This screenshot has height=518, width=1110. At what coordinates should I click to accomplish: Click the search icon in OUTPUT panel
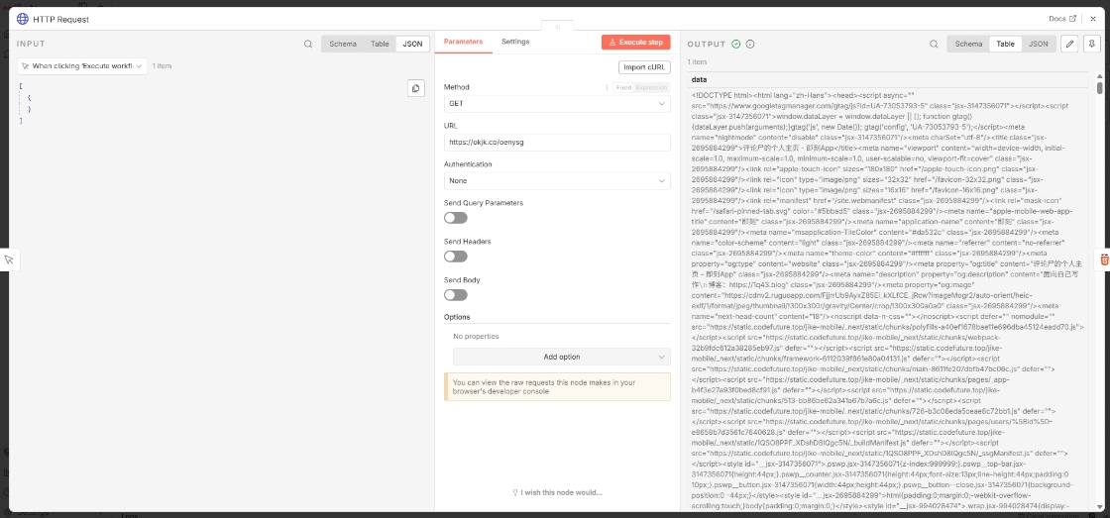click(935, 44)
